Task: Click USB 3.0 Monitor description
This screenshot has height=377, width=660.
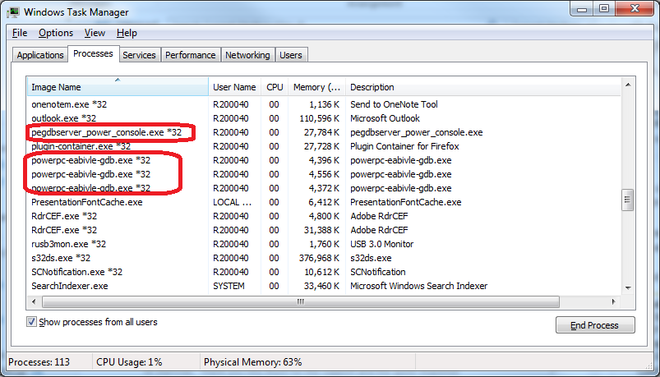Action: point(381,244)
